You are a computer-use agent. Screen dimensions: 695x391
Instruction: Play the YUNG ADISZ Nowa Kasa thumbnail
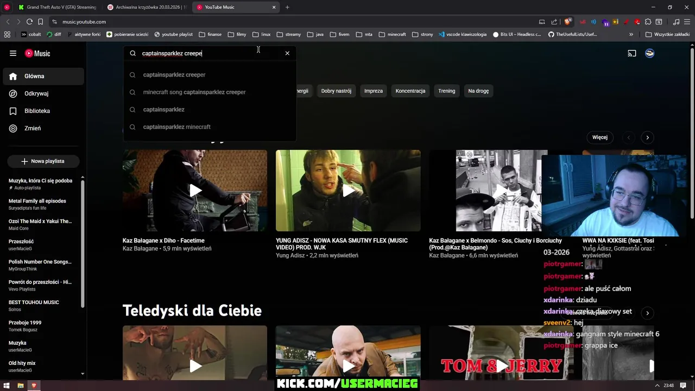pyautogui.click(x=348, y=191)
